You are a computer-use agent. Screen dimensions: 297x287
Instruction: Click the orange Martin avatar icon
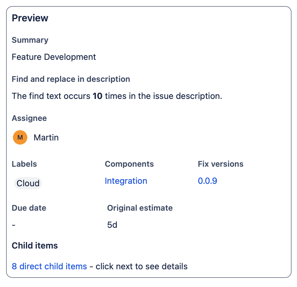[x=20, y=137]
